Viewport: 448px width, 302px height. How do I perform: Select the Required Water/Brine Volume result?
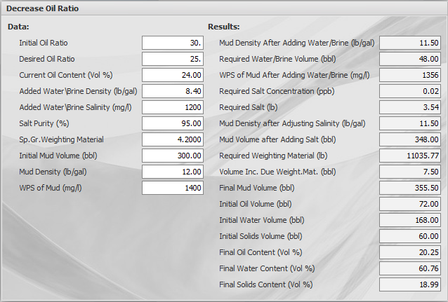tap(410, 59)
